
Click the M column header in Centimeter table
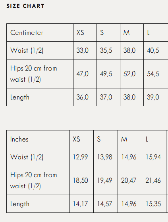132,33
